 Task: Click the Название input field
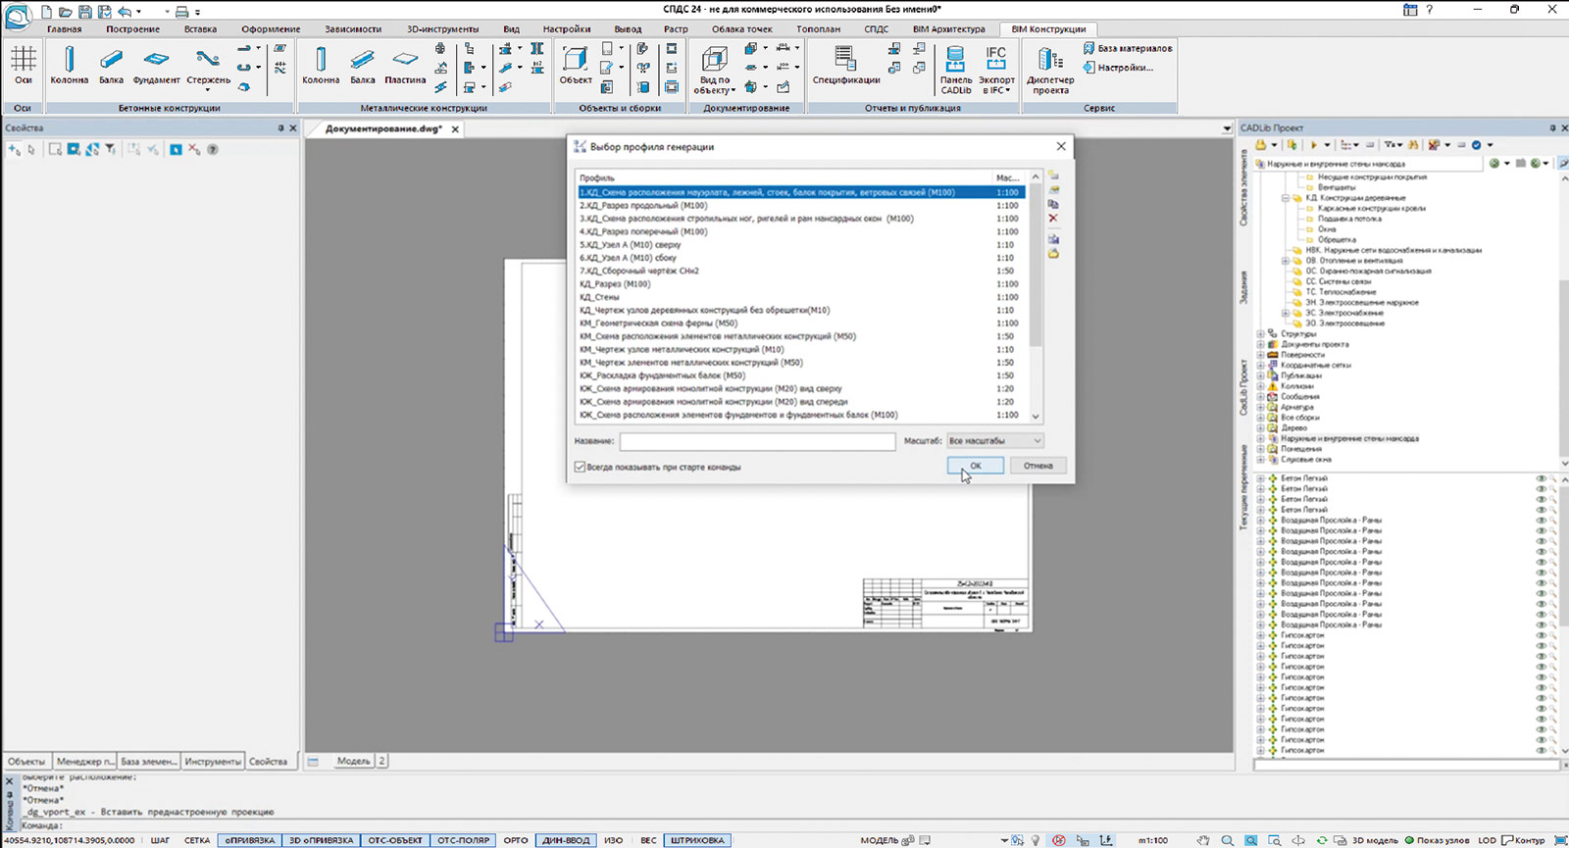756,442
